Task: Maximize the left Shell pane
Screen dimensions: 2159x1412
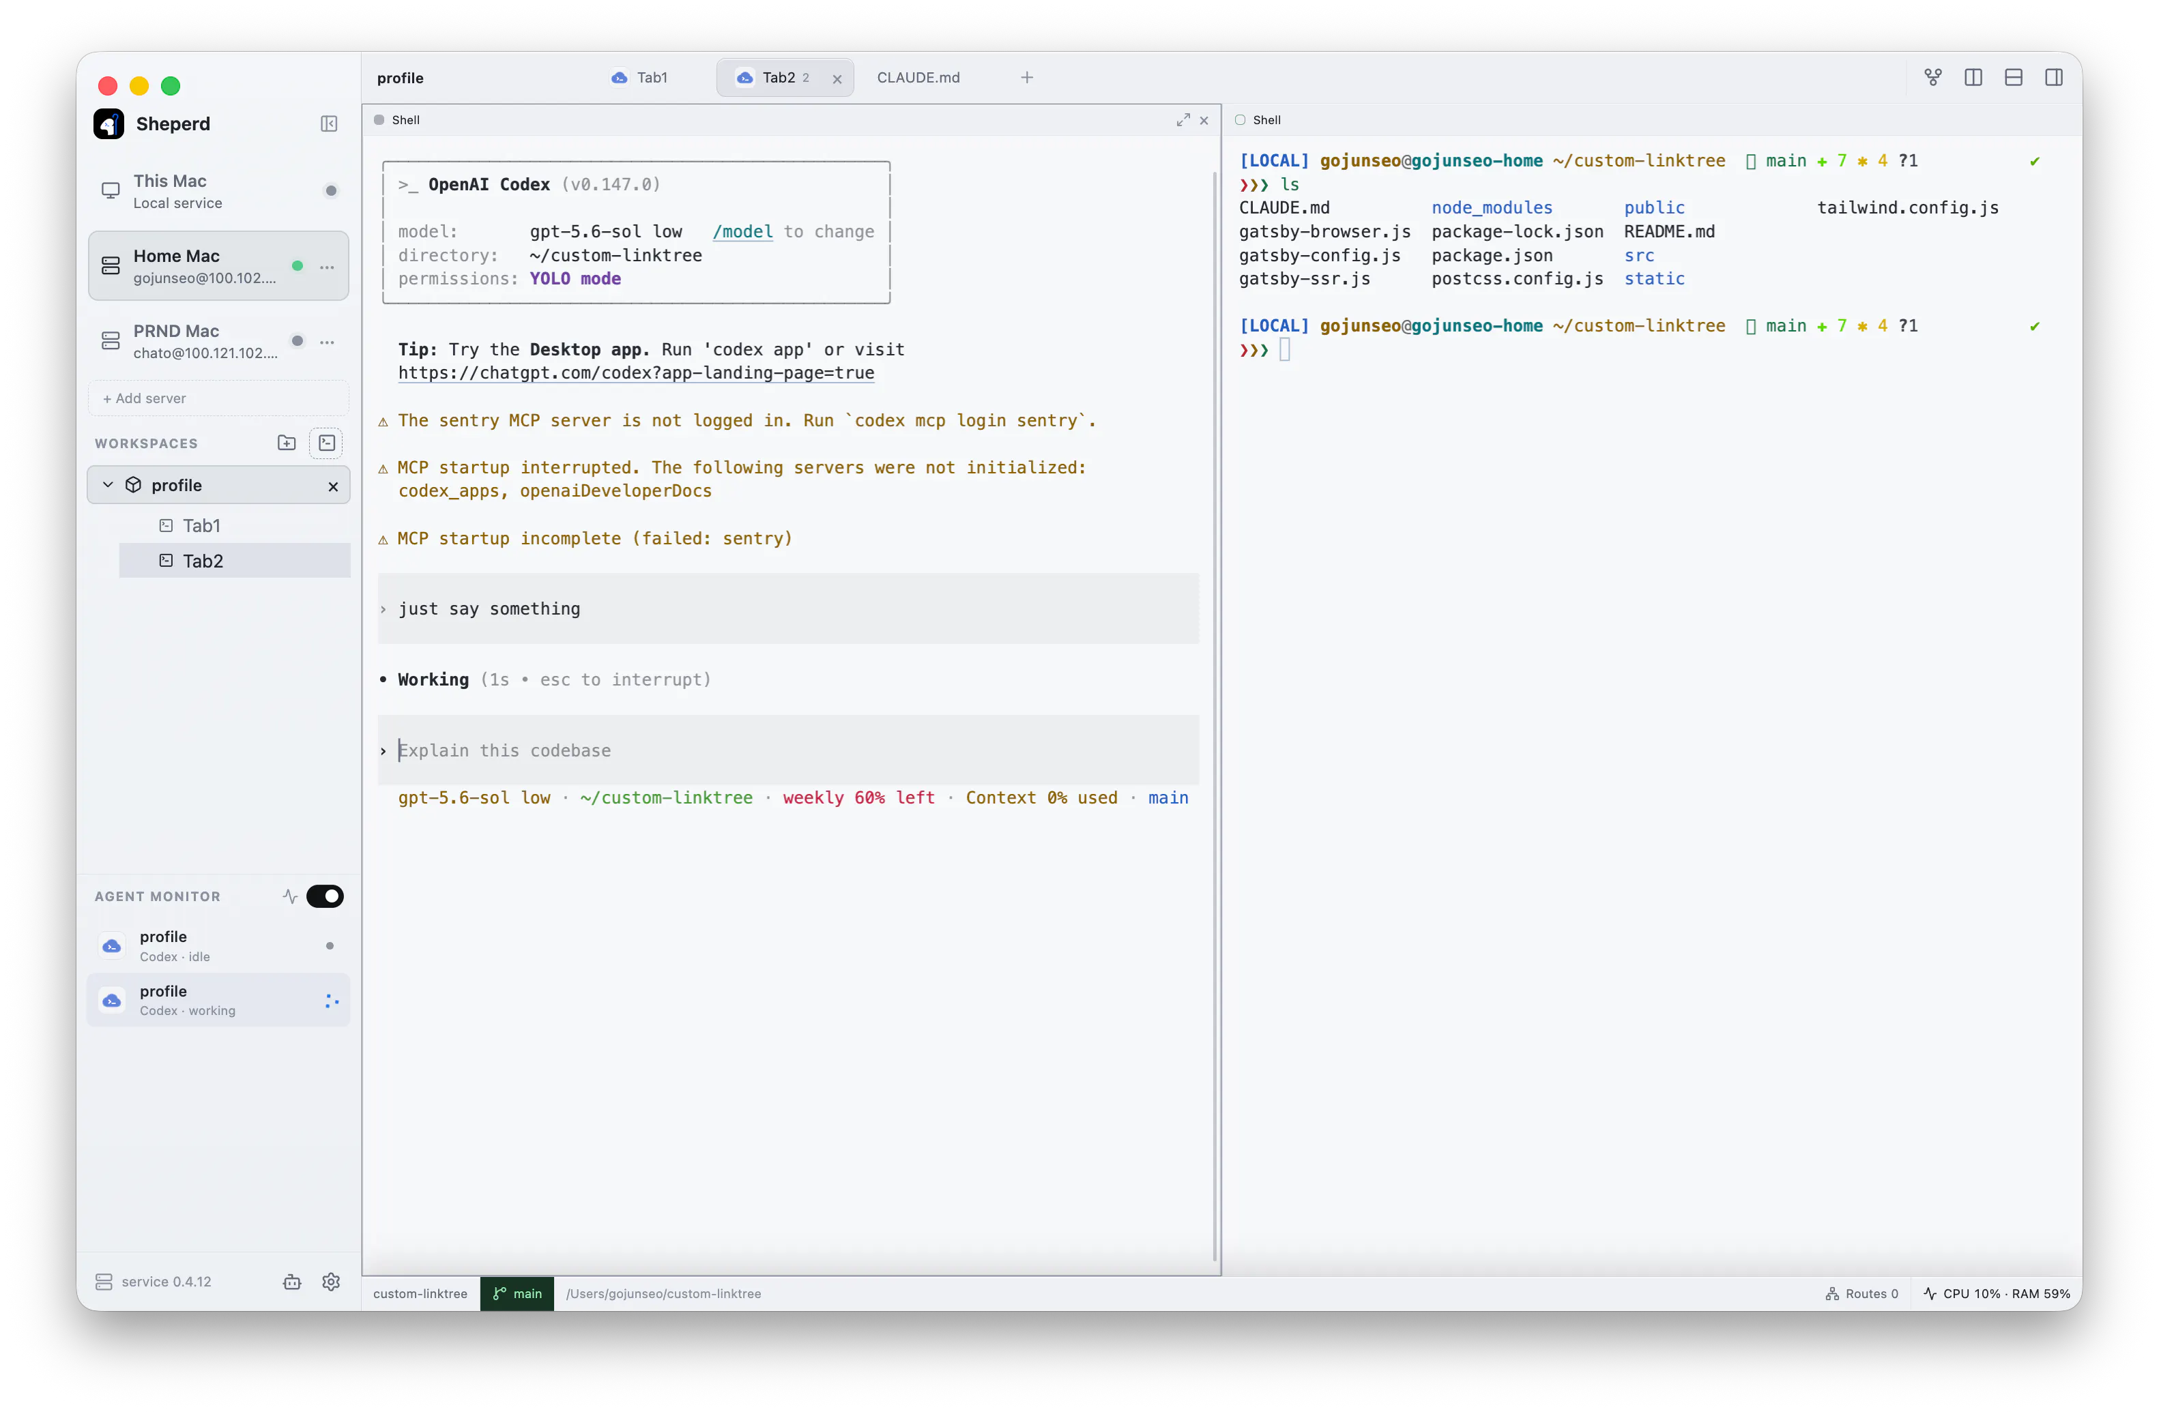Action: coord(1183,119)
